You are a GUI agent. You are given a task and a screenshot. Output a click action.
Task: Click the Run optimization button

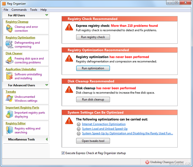(x=93, y=68)
